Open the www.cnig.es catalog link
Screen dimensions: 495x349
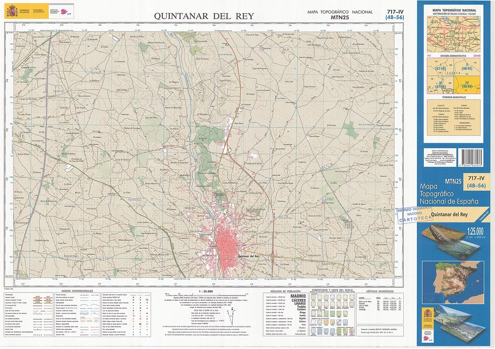click(x=431, y=160)
